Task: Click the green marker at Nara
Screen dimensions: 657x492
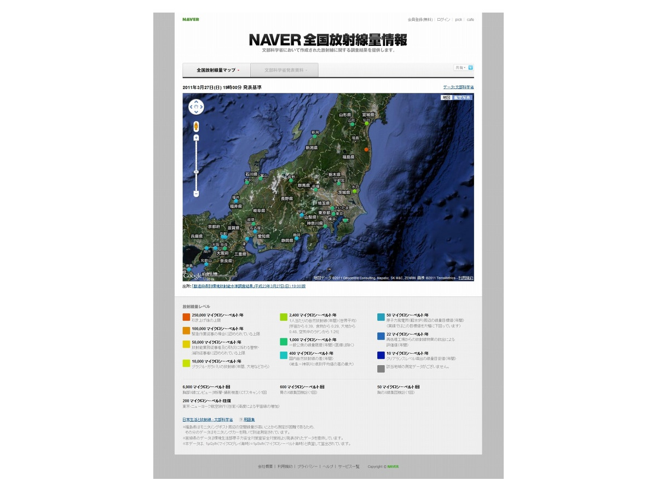Action: [224, 248]
